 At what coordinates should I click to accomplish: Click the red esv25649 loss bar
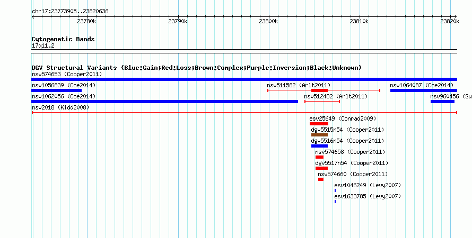pos(319,124)
